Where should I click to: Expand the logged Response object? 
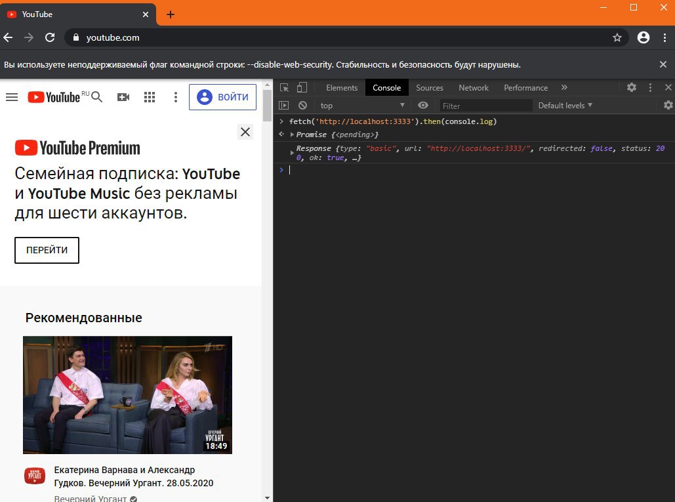(x=293, y=153)
